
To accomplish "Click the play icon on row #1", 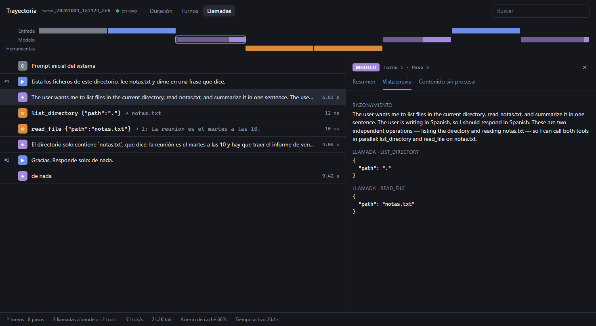I will point(23,81).
